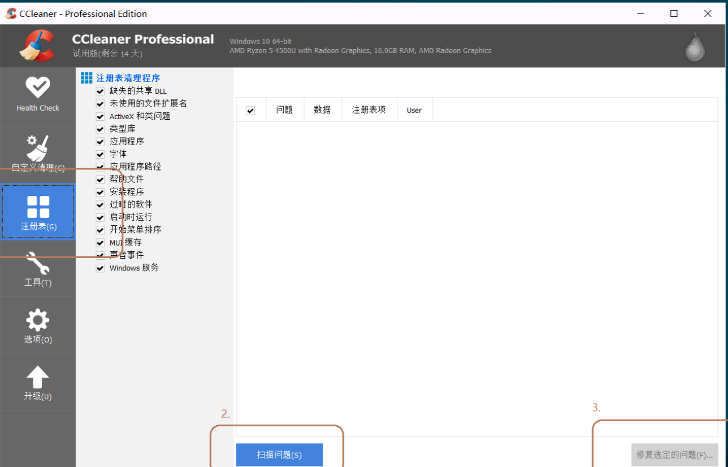Sort results by the 问题 column
Image resolution: width=728 pixels, height=467 pixels.
tap(285, 110)
